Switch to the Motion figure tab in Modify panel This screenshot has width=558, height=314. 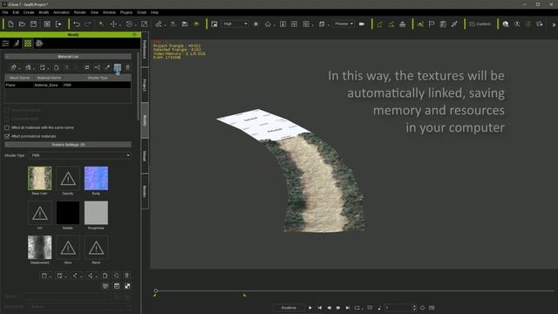click(17, 44)
